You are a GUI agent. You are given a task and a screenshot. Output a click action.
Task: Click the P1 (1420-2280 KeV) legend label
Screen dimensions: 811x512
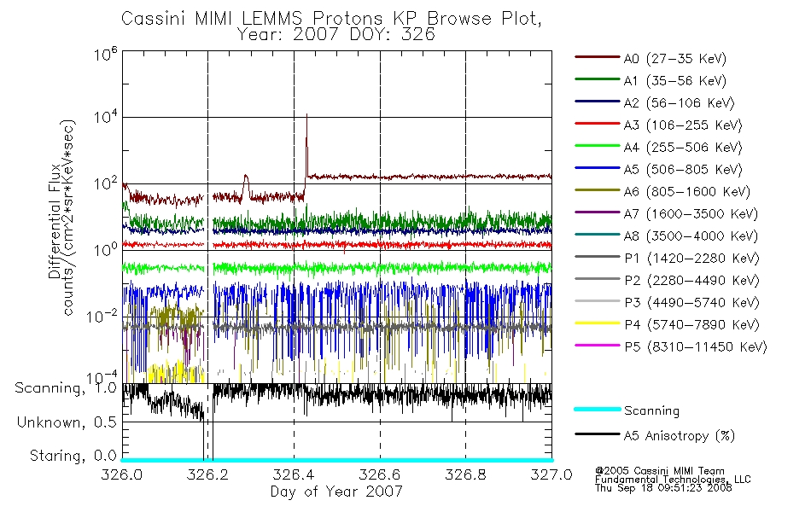click(691, 258)
